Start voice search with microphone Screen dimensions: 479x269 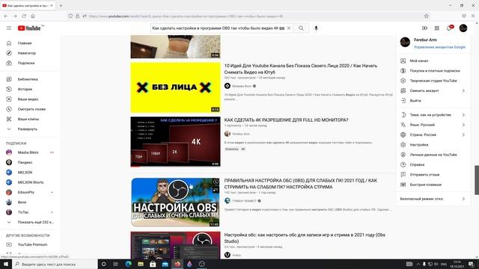click(316, 28)
